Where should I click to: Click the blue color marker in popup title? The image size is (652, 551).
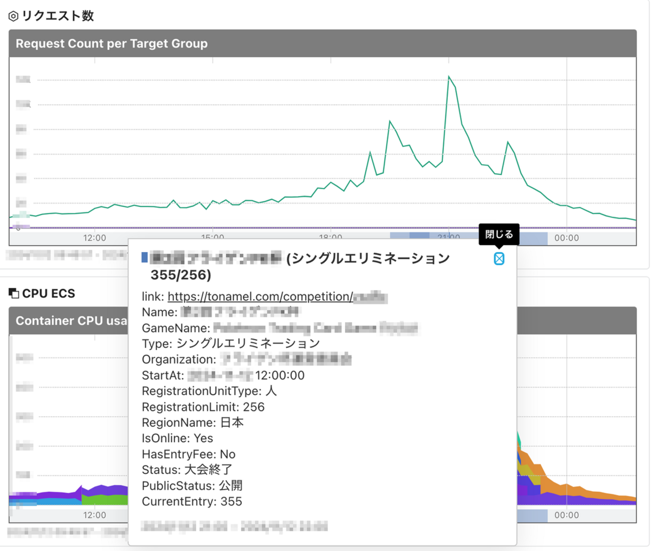pyautogui.click(x=144, y=258)
